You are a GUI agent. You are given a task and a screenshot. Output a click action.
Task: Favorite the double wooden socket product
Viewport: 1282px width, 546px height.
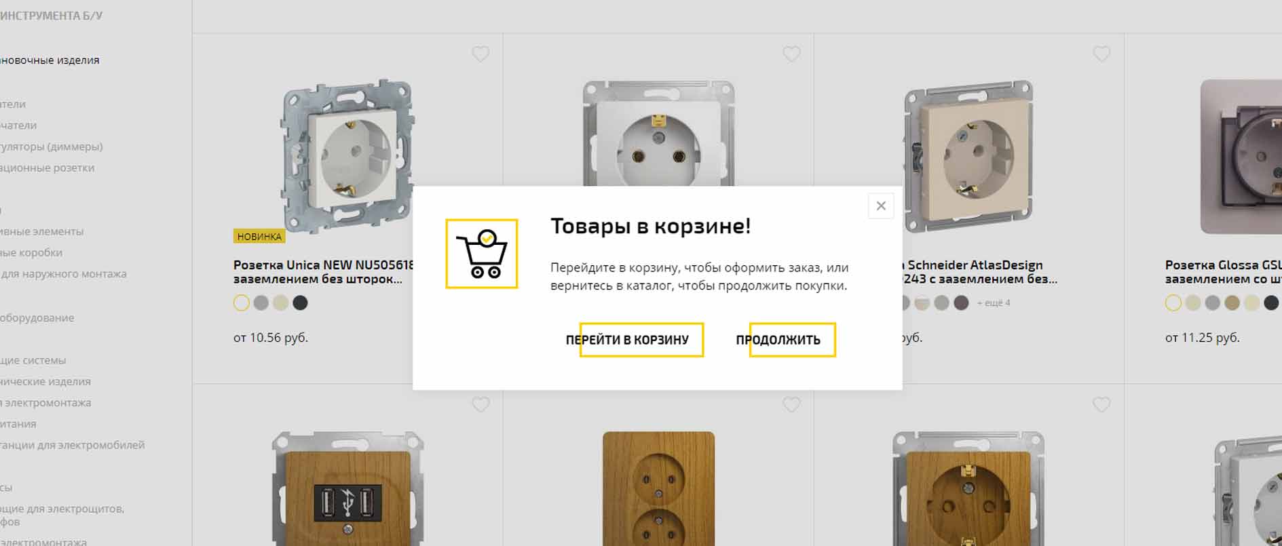[x=791, y=404]
